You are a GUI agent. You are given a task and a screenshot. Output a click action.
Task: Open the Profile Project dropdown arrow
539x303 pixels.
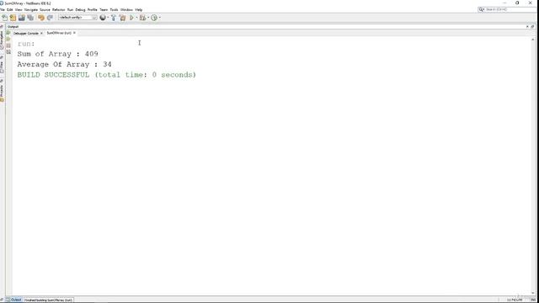click(x=159, y=18)
